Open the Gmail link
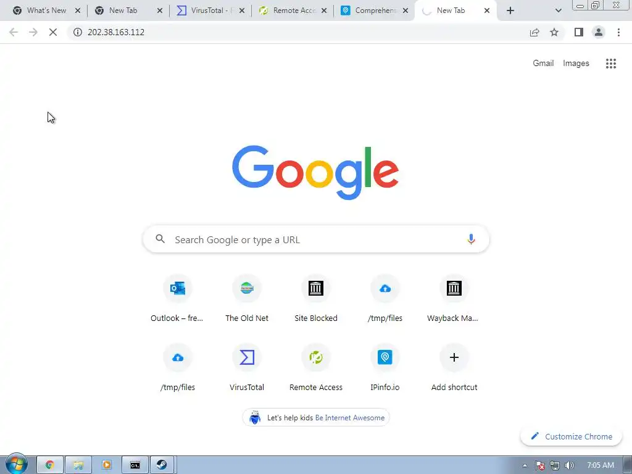The image size is (632, 474). tap(543, 64)
